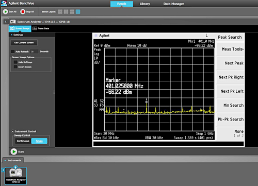Image resolution: width=258 pixels, height=186 pixels.
Task: Click the 'Start 30 MHz' label
Action: [104, 133]
